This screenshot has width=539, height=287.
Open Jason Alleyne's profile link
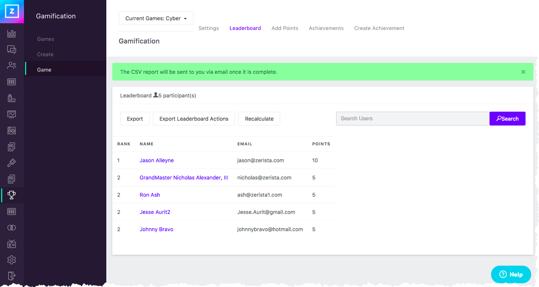tap(156, 160)
